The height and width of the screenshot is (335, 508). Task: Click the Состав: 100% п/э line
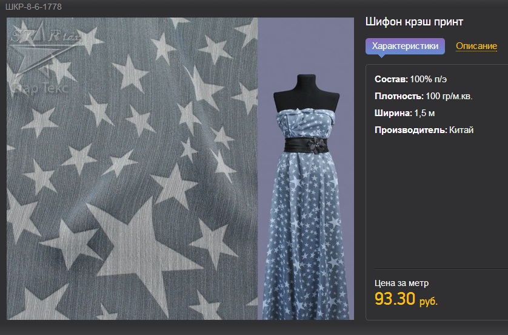[410, 79]
